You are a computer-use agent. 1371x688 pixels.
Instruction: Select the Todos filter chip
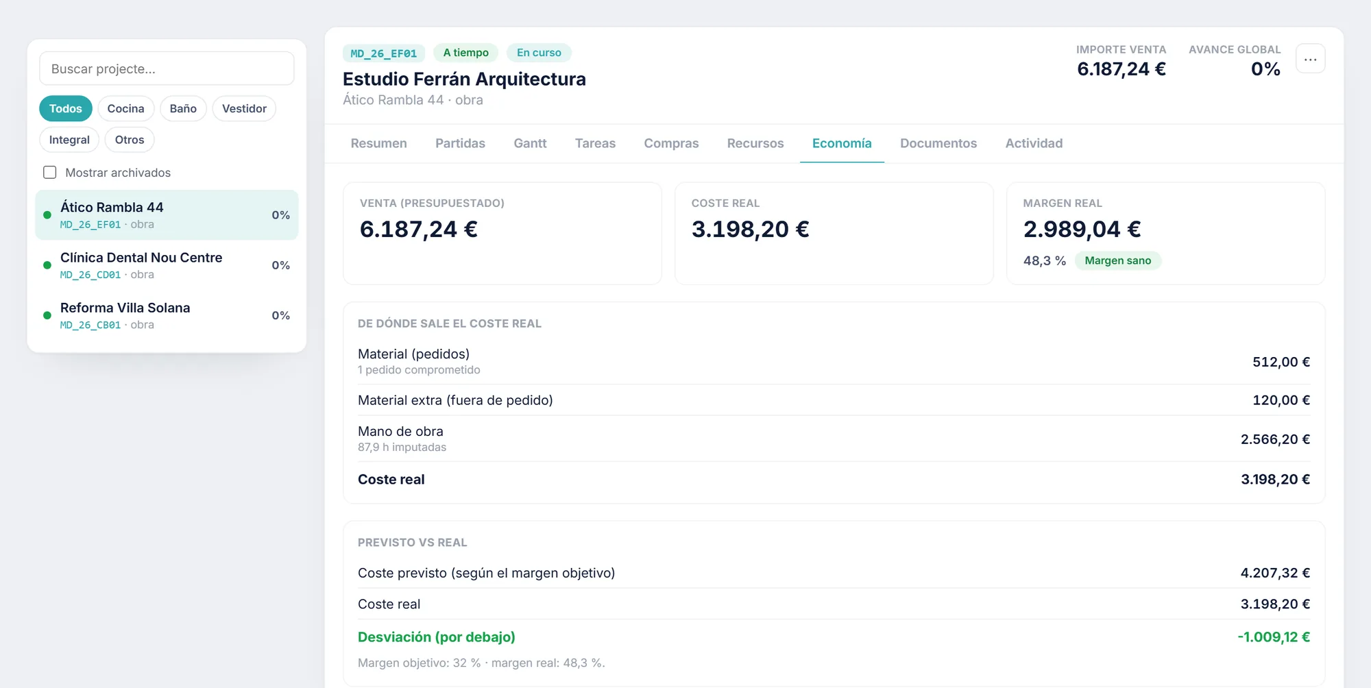click(x=66, y=108)
